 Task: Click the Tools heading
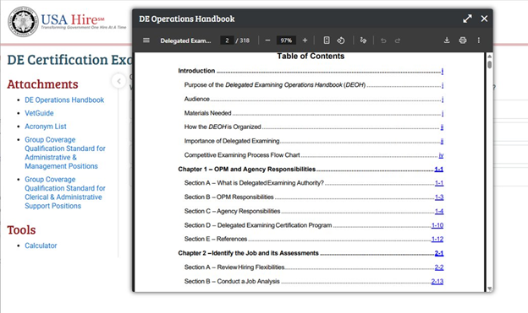pyautogui.click(x=21, y=229)
